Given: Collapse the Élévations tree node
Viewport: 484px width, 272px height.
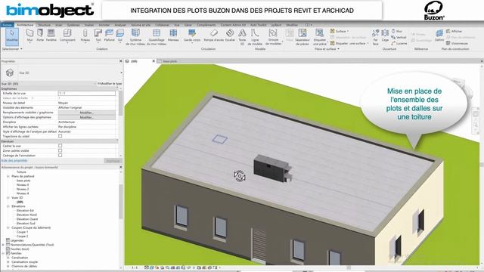Looking at the screenshot, I should pos(8,206).
